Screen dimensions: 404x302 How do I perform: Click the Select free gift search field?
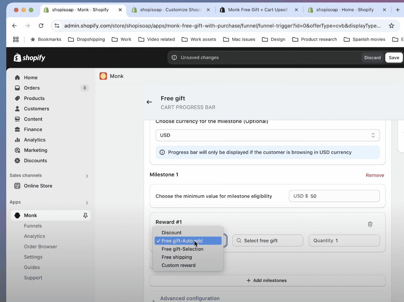click(268, 241)
